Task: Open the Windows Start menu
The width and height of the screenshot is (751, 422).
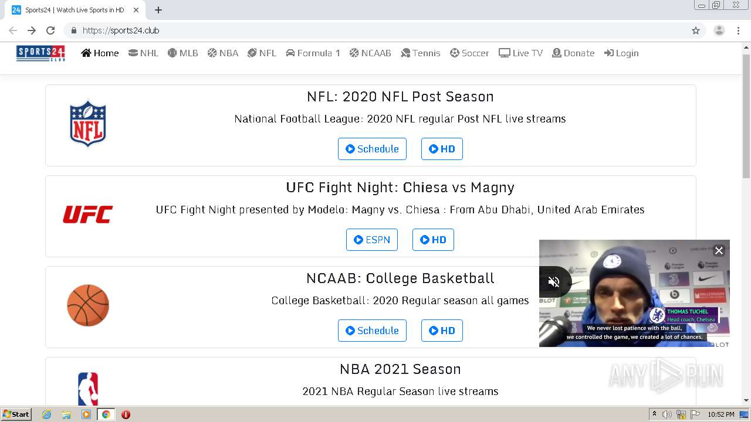Action: [16, 414]
